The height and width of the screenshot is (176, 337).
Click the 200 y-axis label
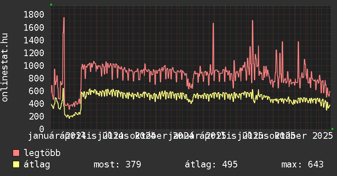[36, 117]
